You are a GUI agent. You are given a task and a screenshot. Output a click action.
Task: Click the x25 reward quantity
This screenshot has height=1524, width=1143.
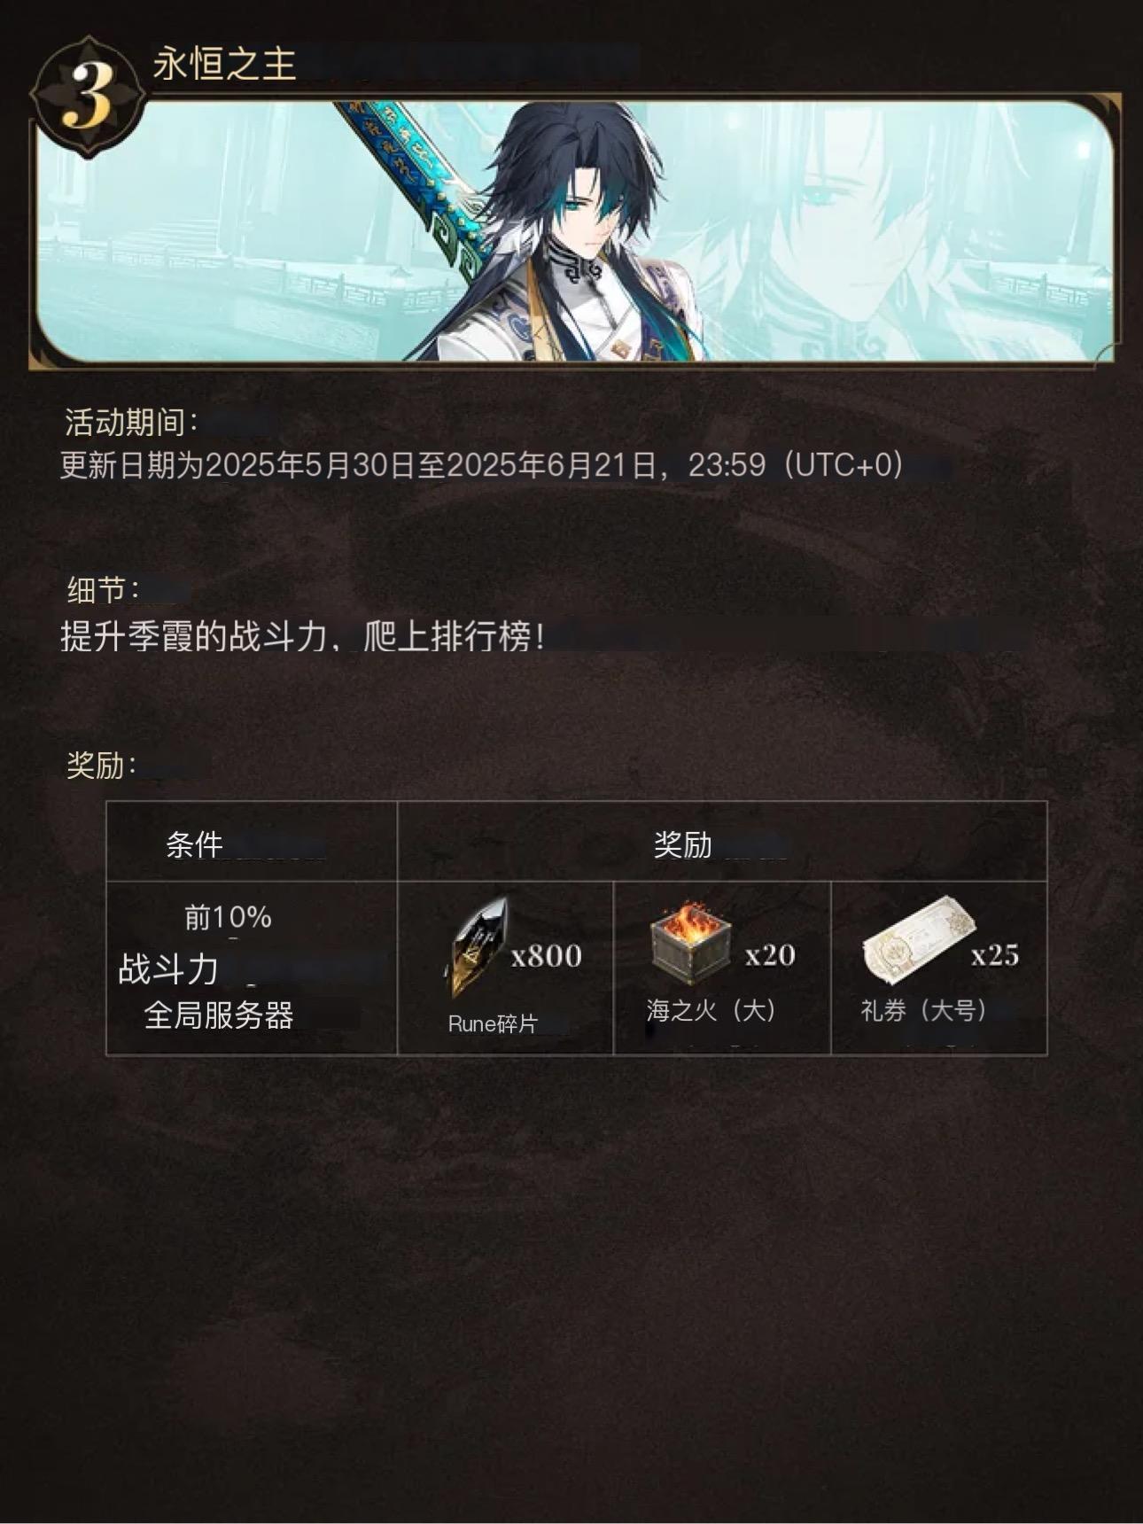(995, 955)
